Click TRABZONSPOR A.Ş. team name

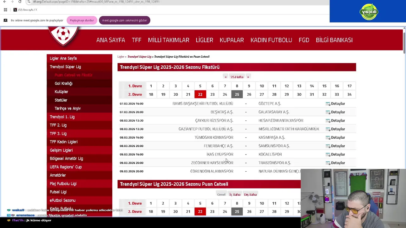(x=275, y=163)
